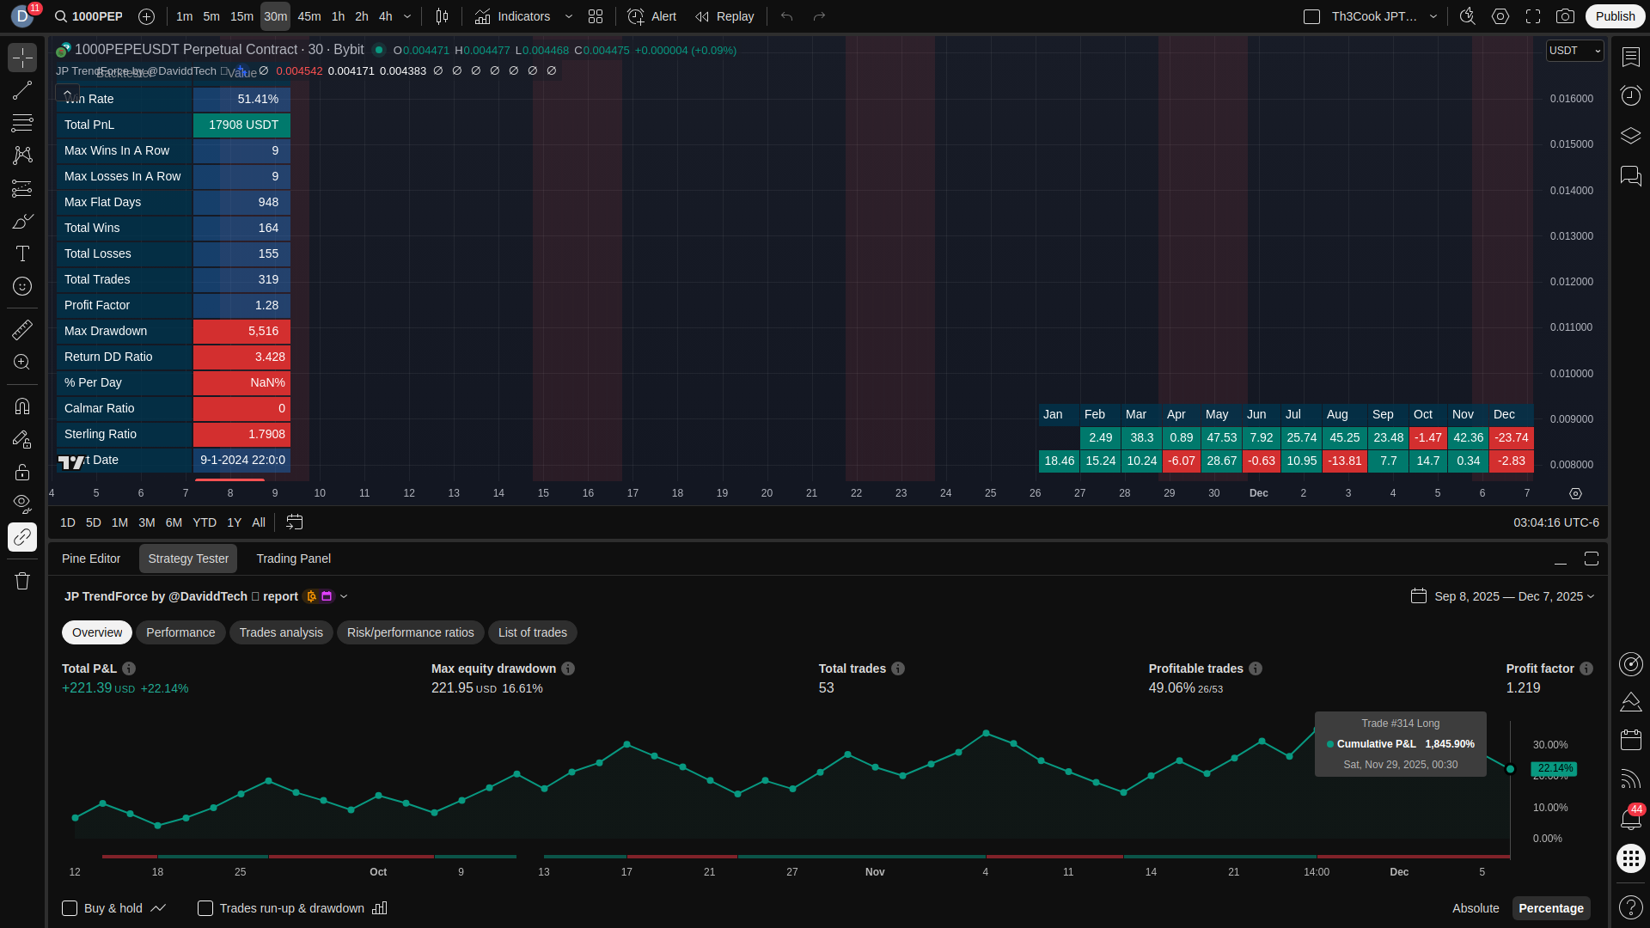The width and height of the screenshot is (1650, 928).
Task: Switch to the Pine Editor tab
Action: click(91, 559)
